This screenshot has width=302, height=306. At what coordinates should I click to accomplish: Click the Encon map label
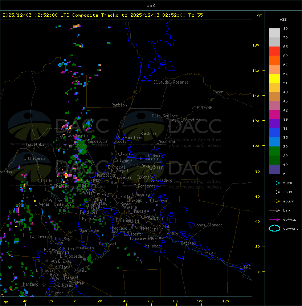(x=218, y=92)
